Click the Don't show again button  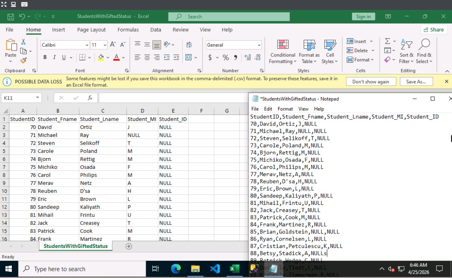click(x=371, y=81)
